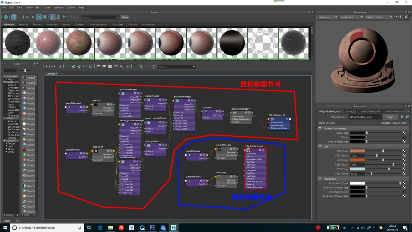The width and height of the screenshot is (412, 232).
Task: Click the first black material swatch in Browser
Action: pos(18,43)
